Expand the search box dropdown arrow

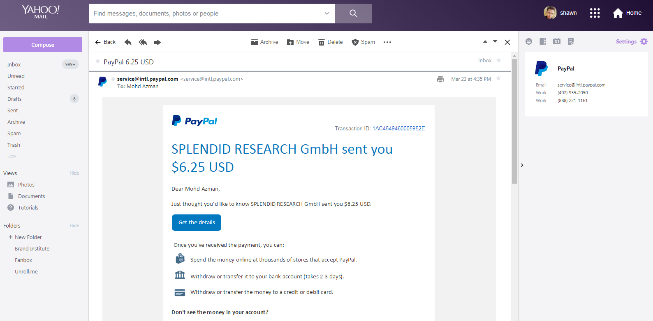pos(327,14)
